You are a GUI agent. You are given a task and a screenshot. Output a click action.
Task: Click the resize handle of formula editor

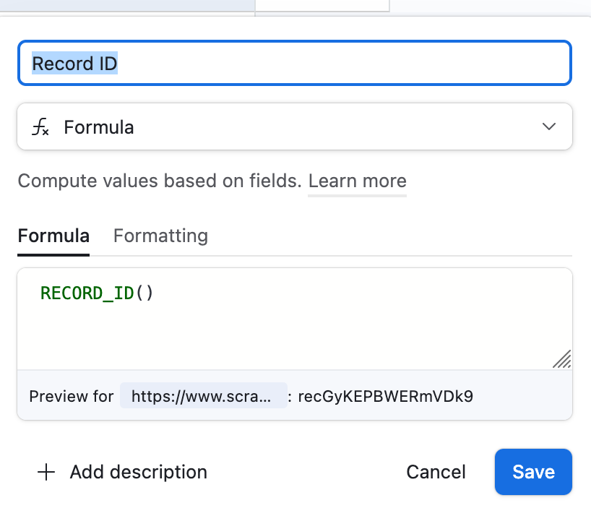(x=561, y=359)
